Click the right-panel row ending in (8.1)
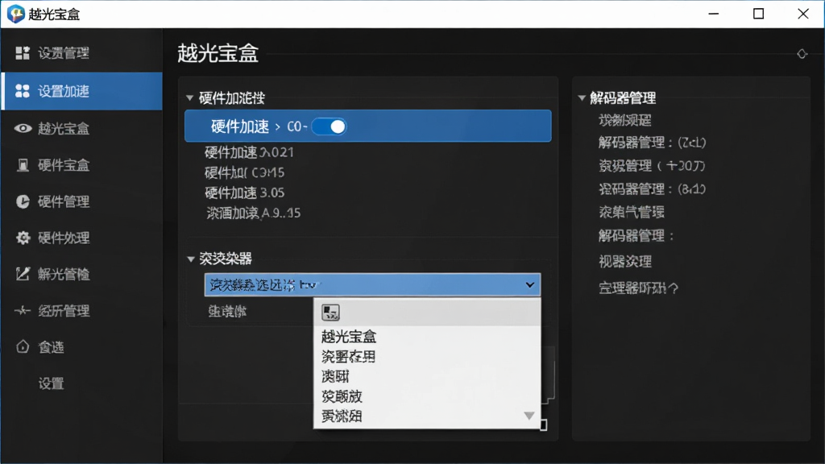Image resolution: width=825 pixels, height=464 pixels. coord(653,189)
